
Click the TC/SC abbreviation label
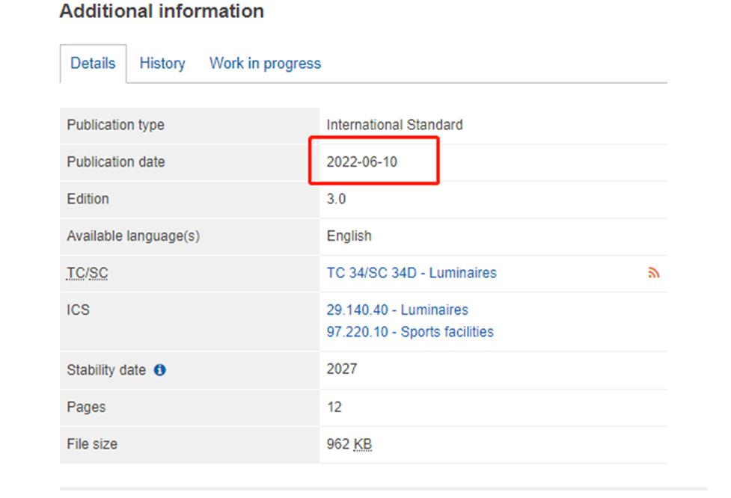click(x=88, y=273)
